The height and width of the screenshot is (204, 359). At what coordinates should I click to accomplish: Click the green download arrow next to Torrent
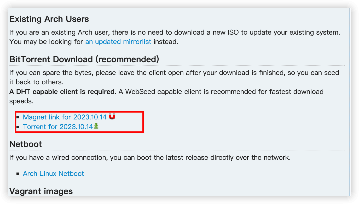click(96, 127)
